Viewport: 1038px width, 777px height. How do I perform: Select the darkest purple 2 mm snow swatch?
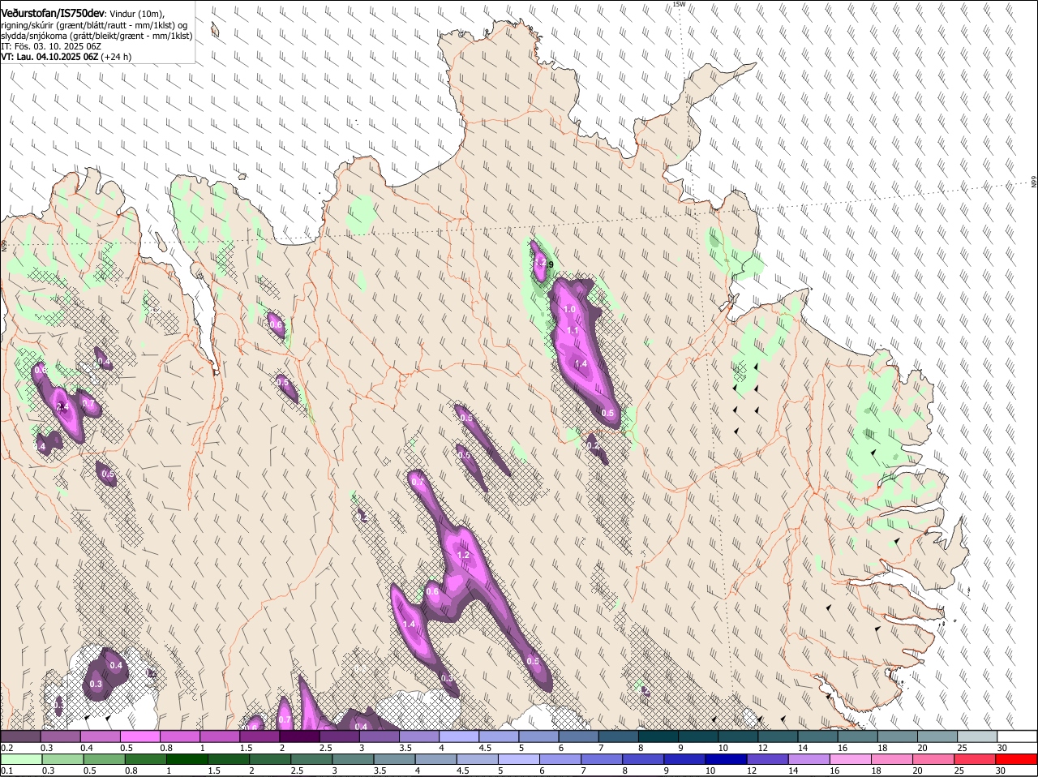pos(299,736)
